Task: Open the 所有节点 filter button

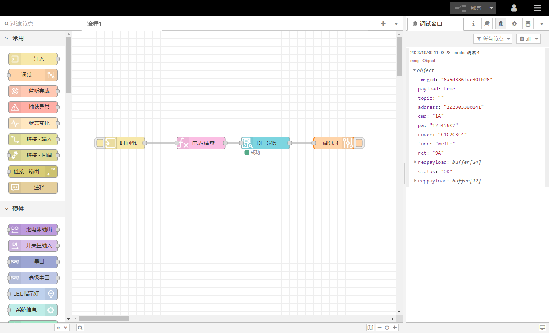Action: [x=493, y=39]
